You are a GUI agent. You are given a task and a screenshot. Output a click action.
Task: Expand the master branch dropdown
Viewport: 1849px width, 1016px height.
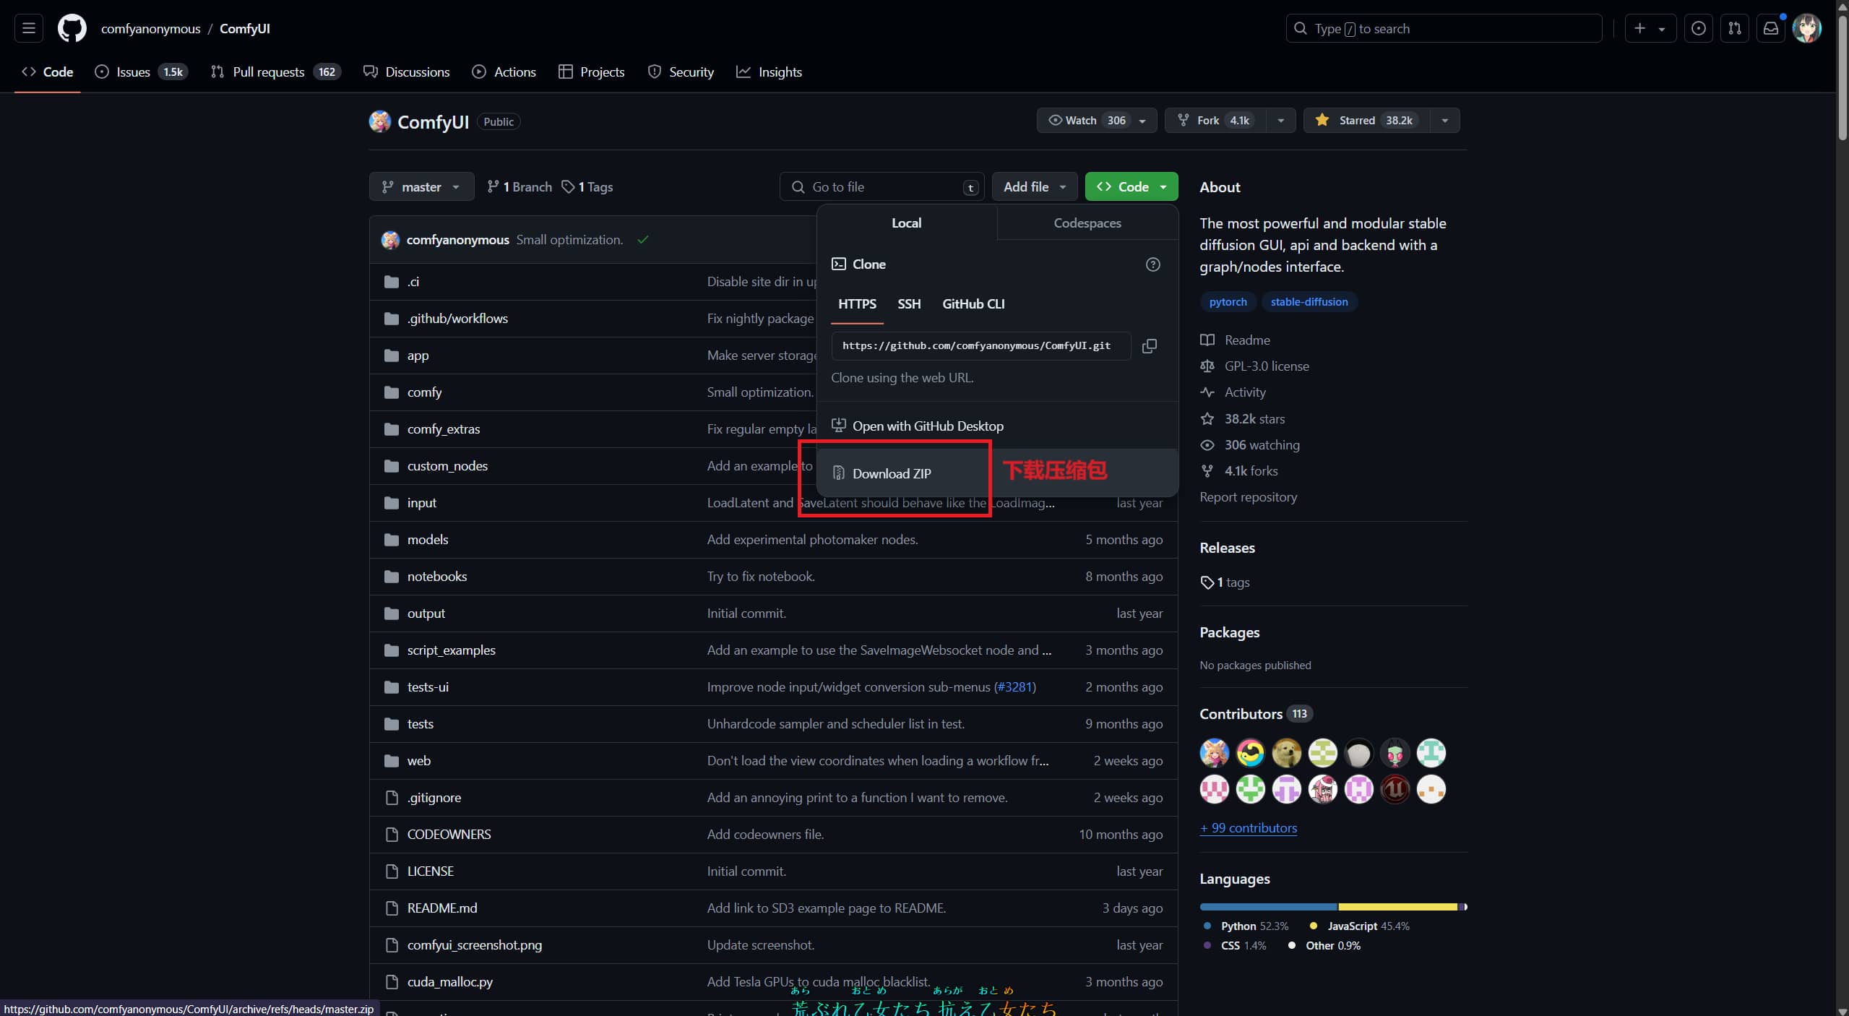(x=421, y=187)
